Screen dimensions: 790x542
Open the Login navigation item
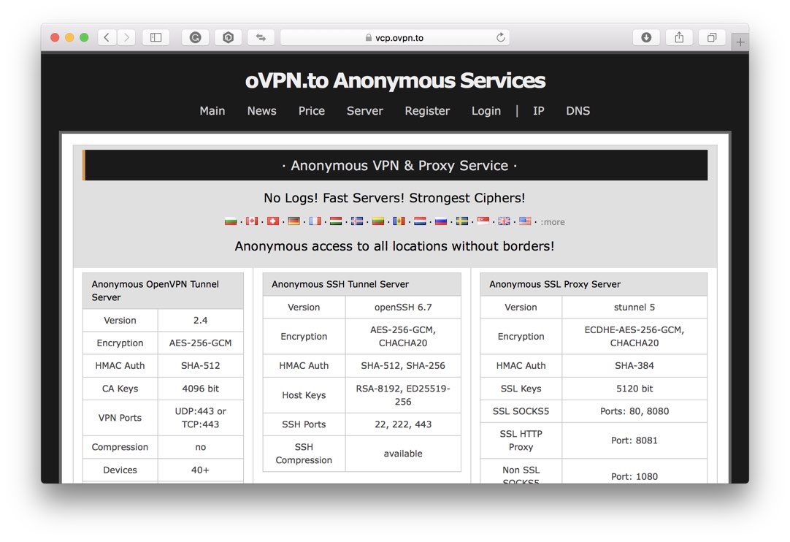pos(486,112)
